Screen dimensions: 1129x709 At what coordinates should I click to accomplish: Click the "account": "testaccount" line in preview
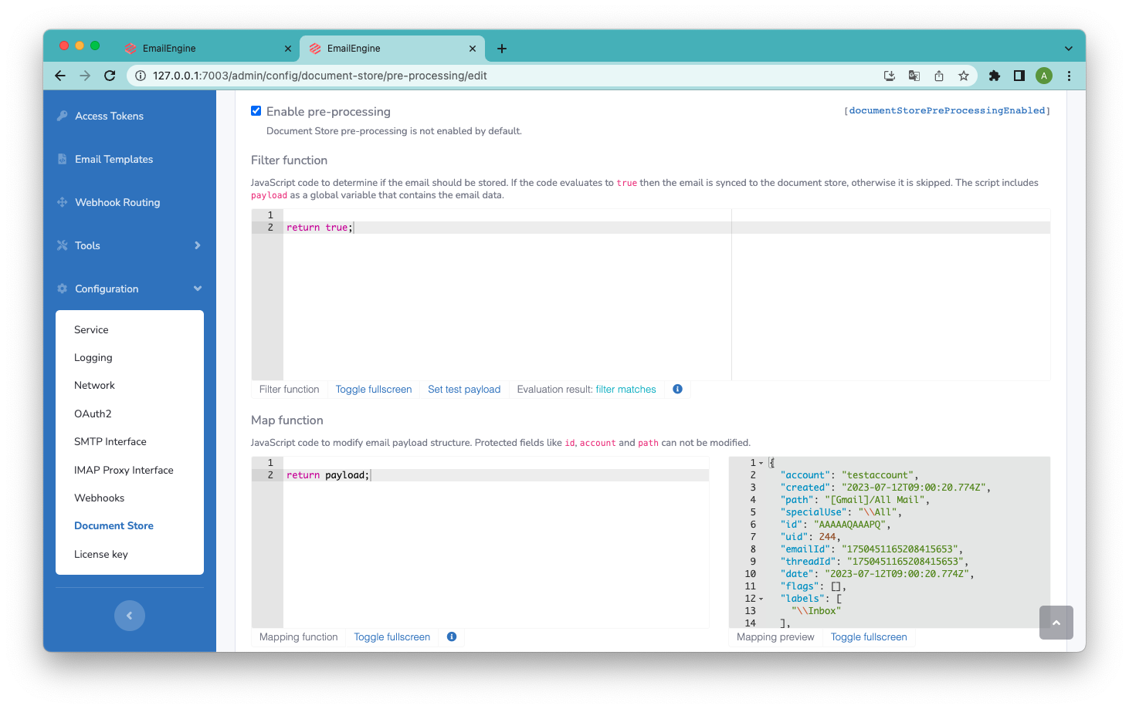coord(849,475)
